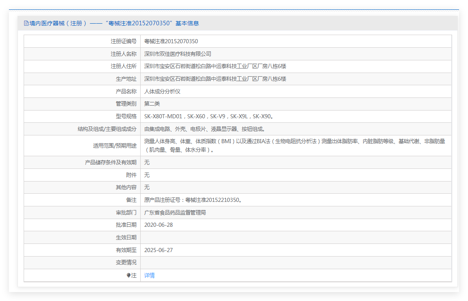
Task: Click the 有效期至 field label
Action: click(x=126, y=250)
